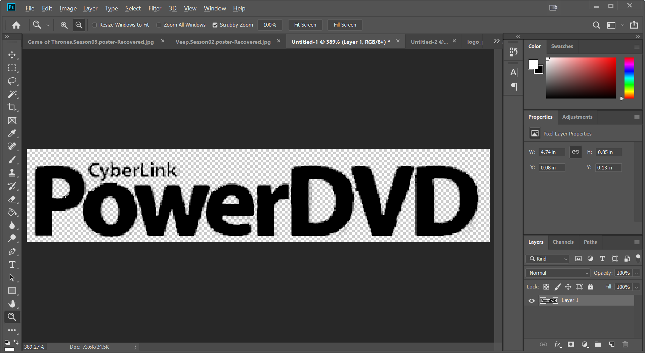Select the Hand tool
Viewport: 645px width, 353px height.
tap(12, 304)
